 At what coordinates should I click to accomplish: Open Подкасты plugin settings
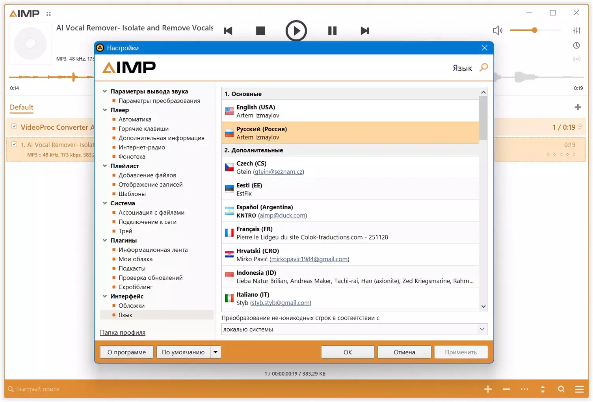(132, 268)
